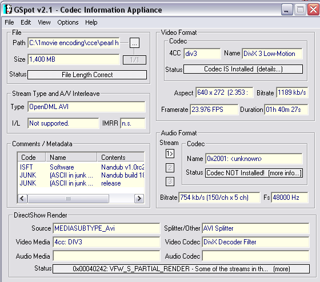
Task: Open the Options menu
Action: pyautogui.click(x=68, y=22)
